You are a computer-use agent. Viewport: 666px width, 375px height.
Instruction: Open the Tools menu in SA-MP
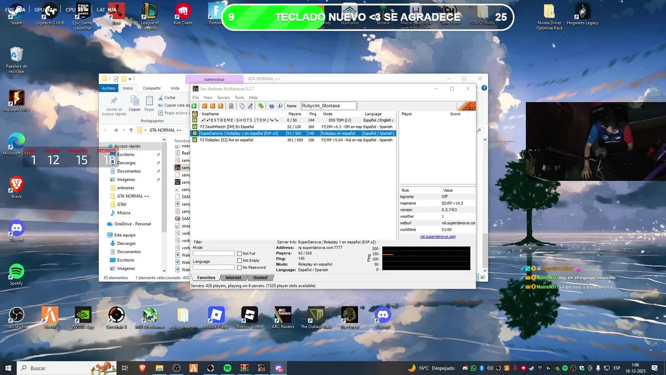[239, 97]
